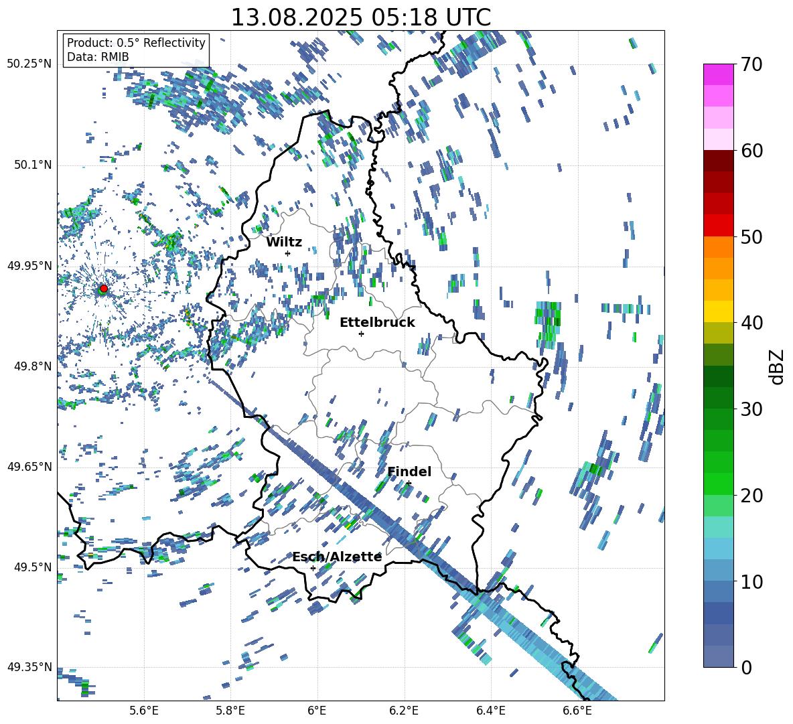This screenshot has width=793, height=724.
Task: Click the colorbar tick label 0
Action: pyautogui.click(x=745, y=667)
